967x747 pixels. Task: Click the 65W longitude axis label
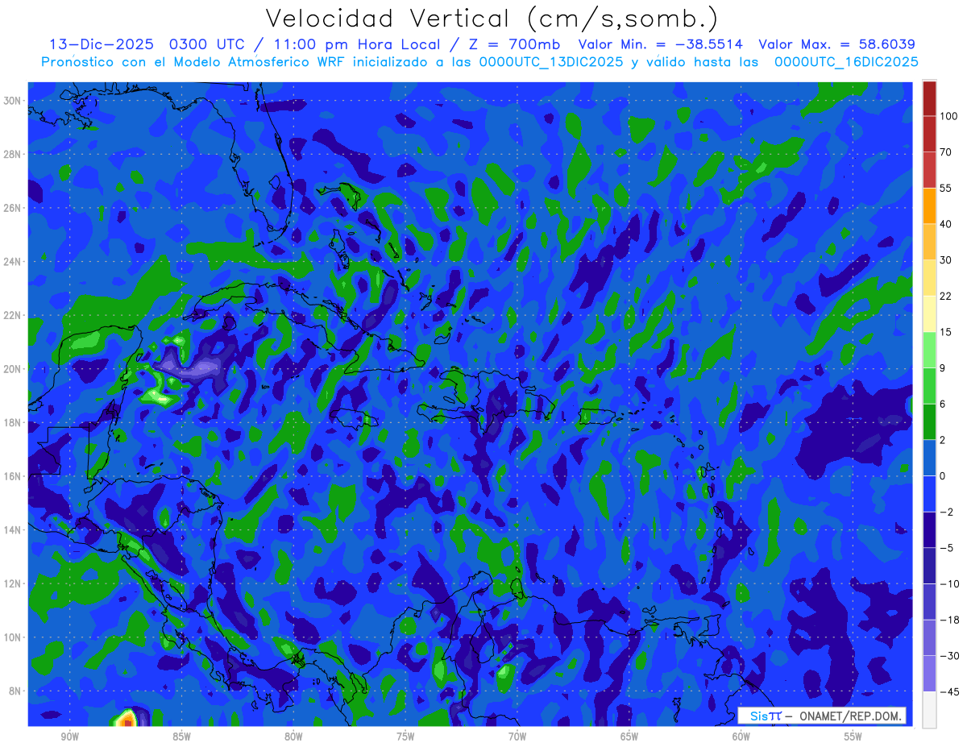(x=629, y=737)
